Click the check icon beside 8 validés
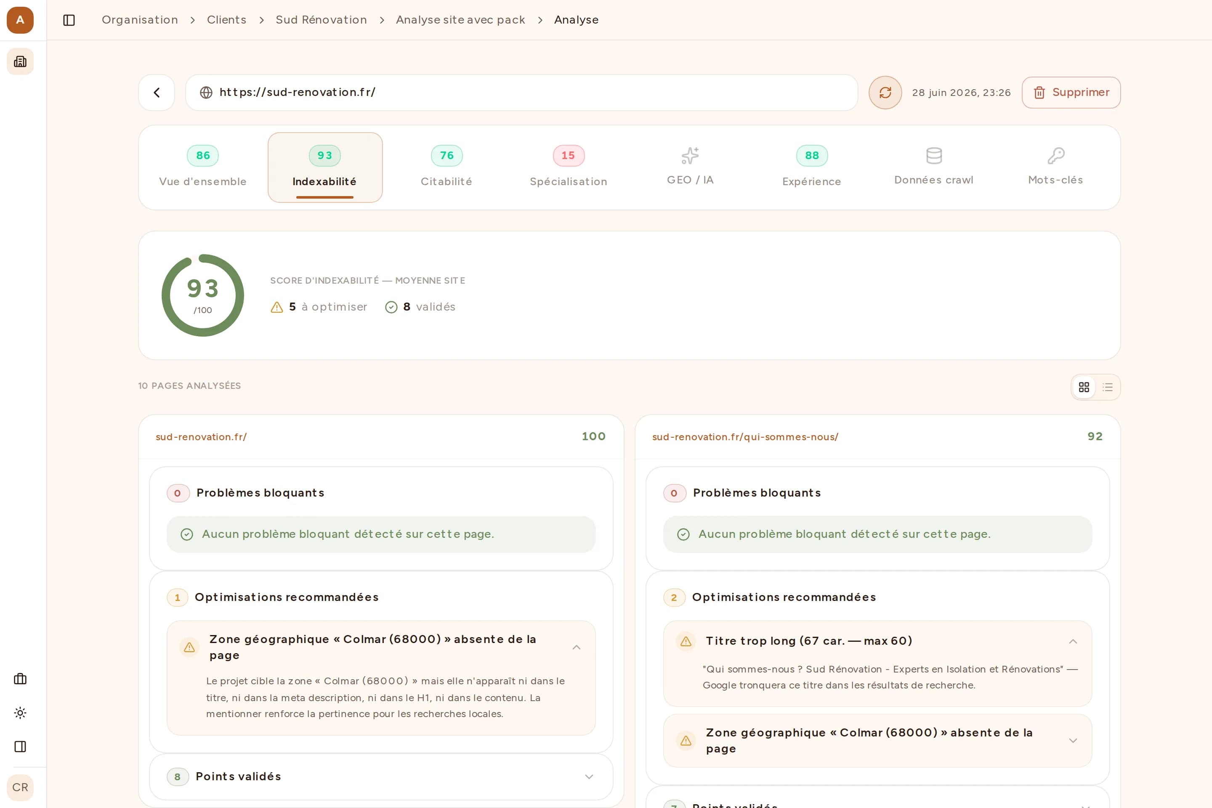 click(391, 307)
